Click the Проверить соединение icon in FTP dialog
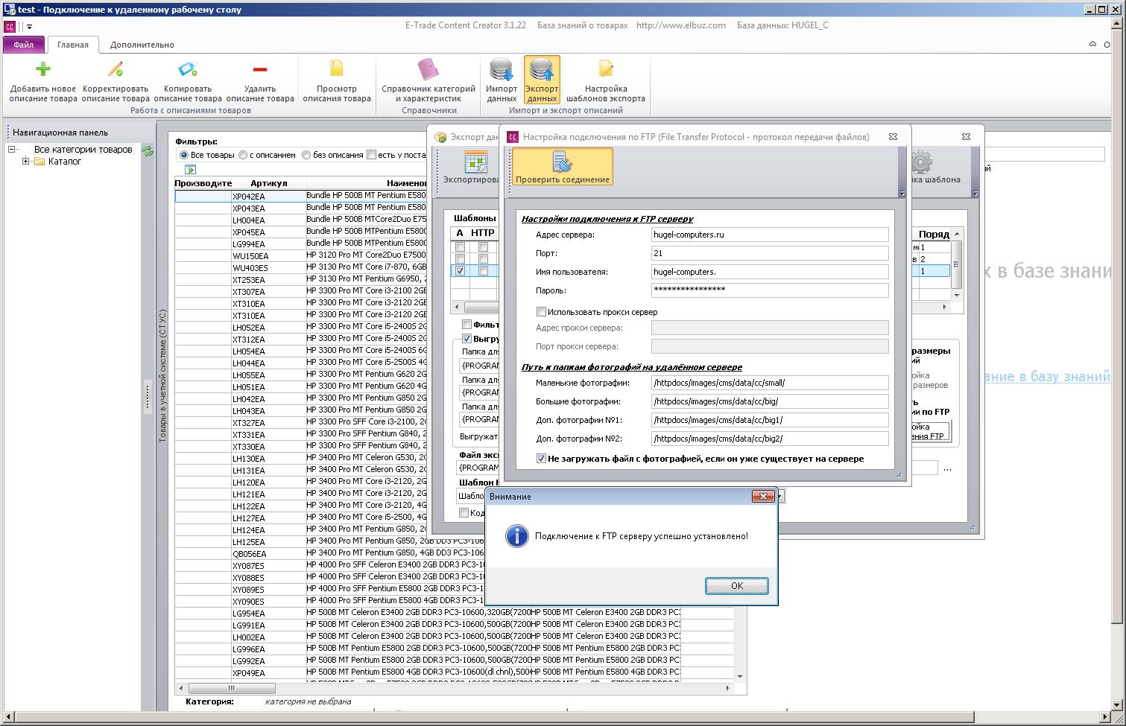The height and width of the screenshot is (726, 1126). coord(563,162)
